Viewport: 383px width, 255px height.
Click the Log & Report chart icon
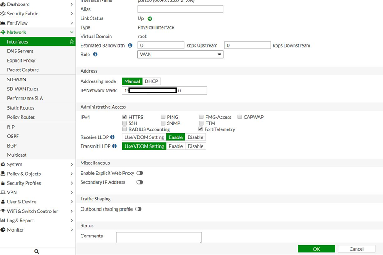point(3,221)
